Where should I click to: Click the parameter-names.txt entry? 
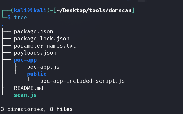pyautogui.click(x=45, y=46)
